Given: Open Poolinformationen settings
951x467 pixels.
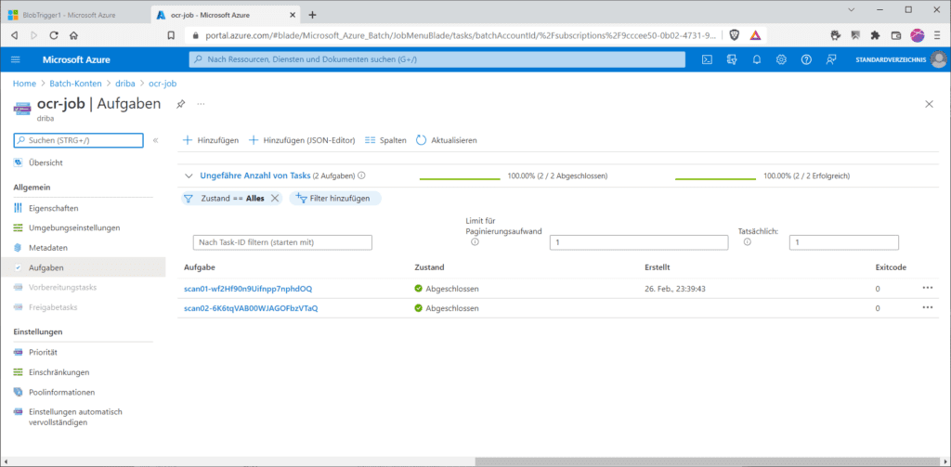Looking at the screenshot, I should 62,392.
